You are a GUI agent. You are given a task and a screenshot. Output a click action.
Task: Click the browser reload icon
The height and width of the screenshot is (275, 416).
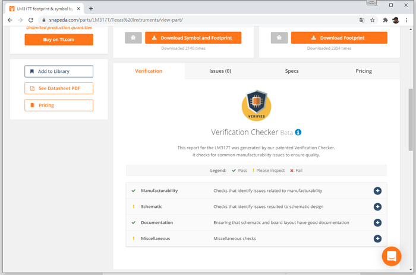[31, 20]
